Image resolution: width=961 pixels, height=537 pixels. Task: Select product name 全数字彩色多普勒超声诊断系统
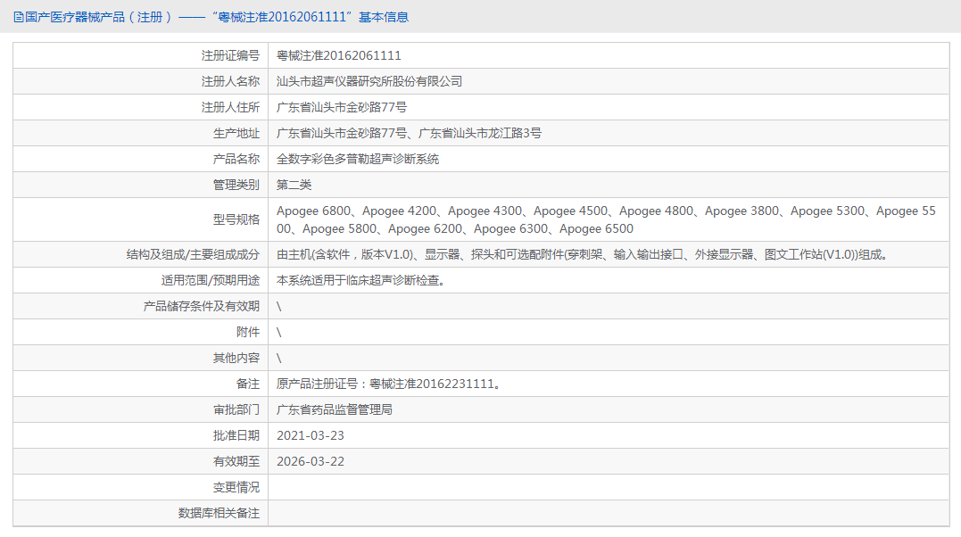click(x=357, y=159)
